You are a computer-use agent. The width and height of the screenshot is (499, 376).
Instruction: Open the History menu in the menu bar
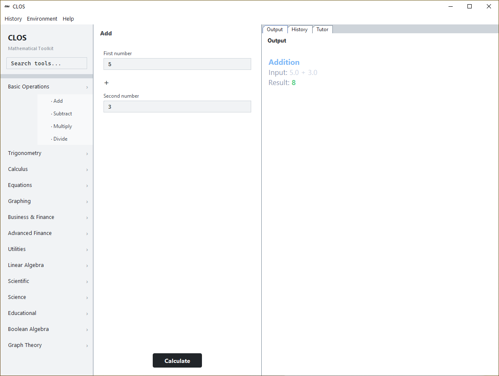tap(13, 19)
